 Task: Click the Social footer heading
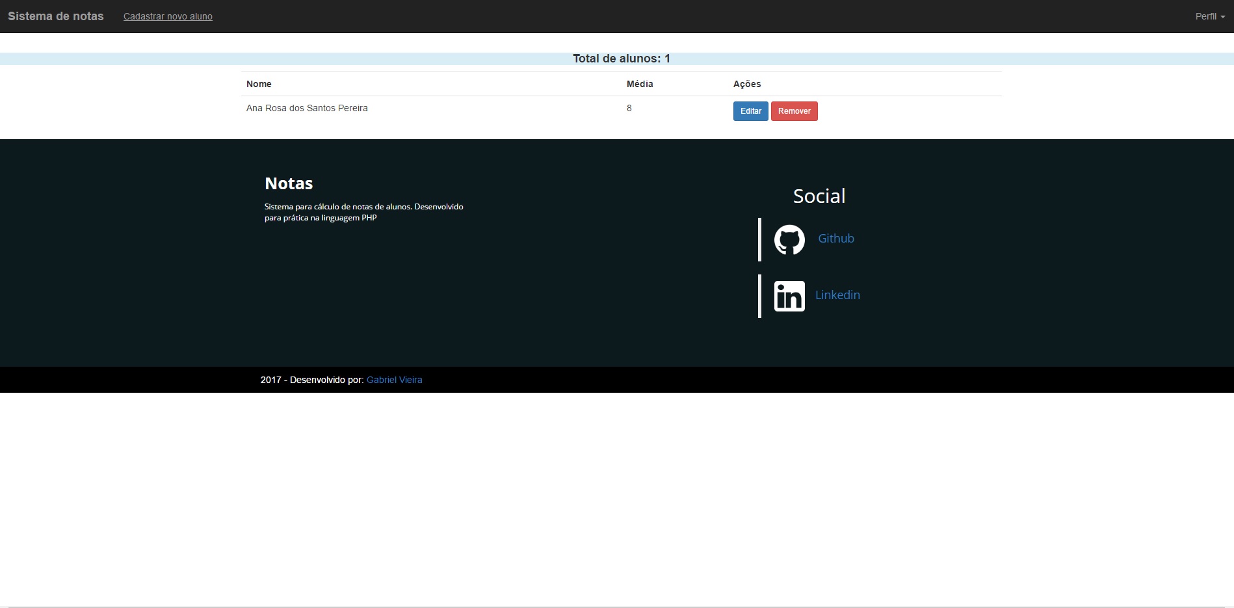click(x=819, y=196)
